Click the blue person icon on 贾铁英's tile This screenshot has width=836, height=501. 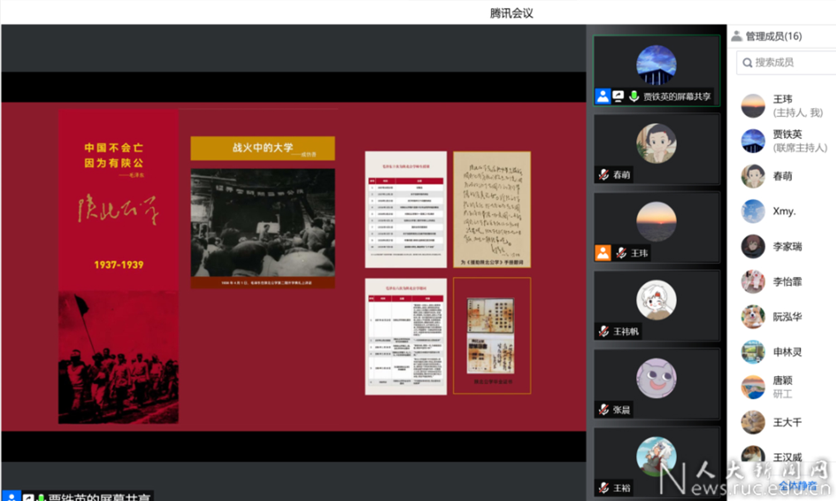(603, 96)
